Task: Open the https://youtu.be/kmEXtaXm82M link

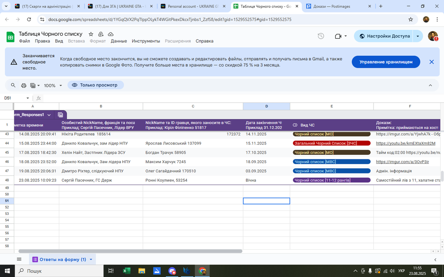Action: click(x=405, y=143)
